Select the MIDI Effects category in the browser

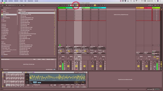pyautogui.click(x=6, y=32)
